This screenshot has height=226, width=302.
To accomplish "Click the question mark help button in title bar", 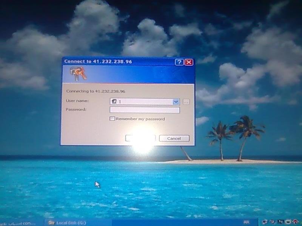I will (x=179, y=62).
